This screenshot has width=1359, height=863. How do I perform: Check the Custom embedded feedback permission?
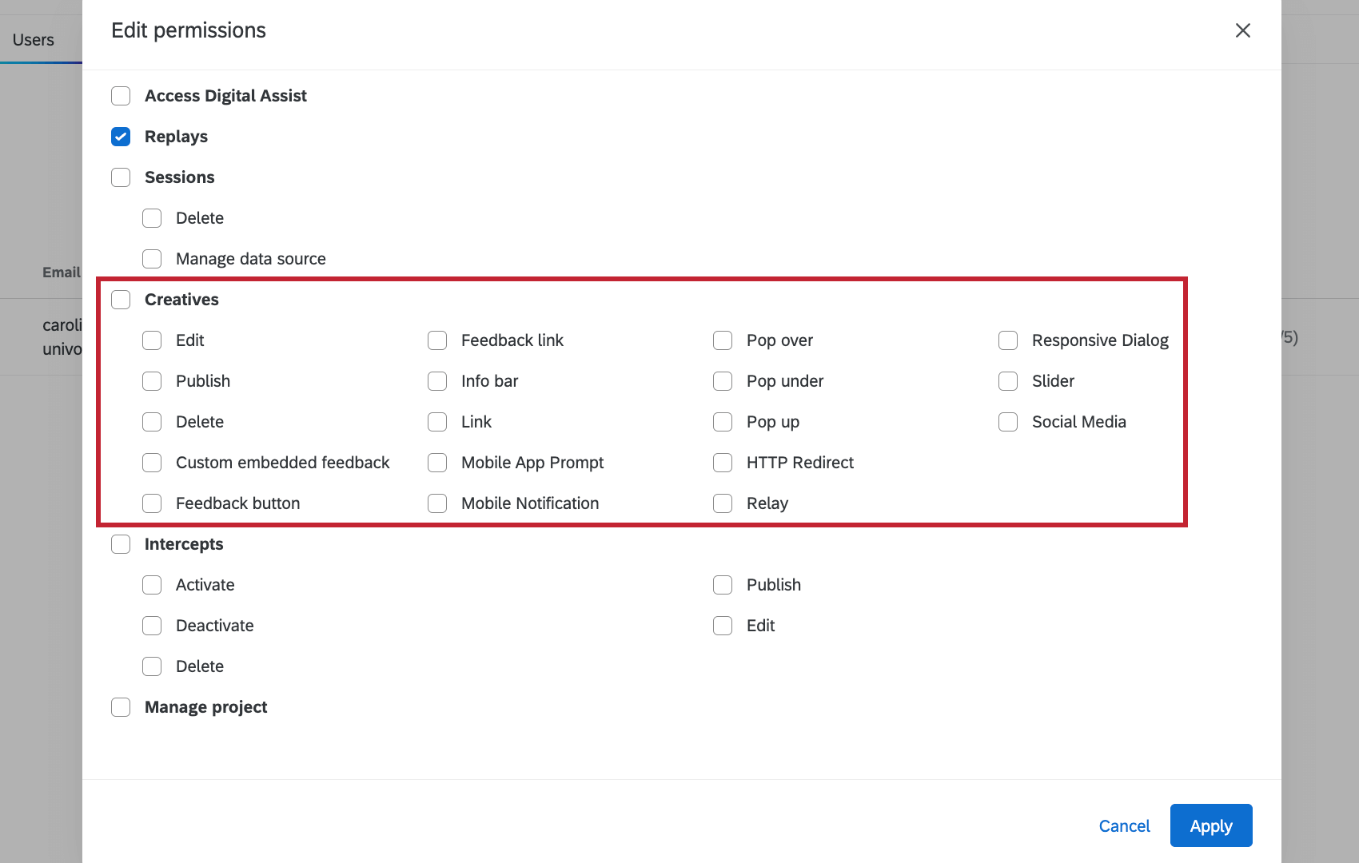[152, 462]
